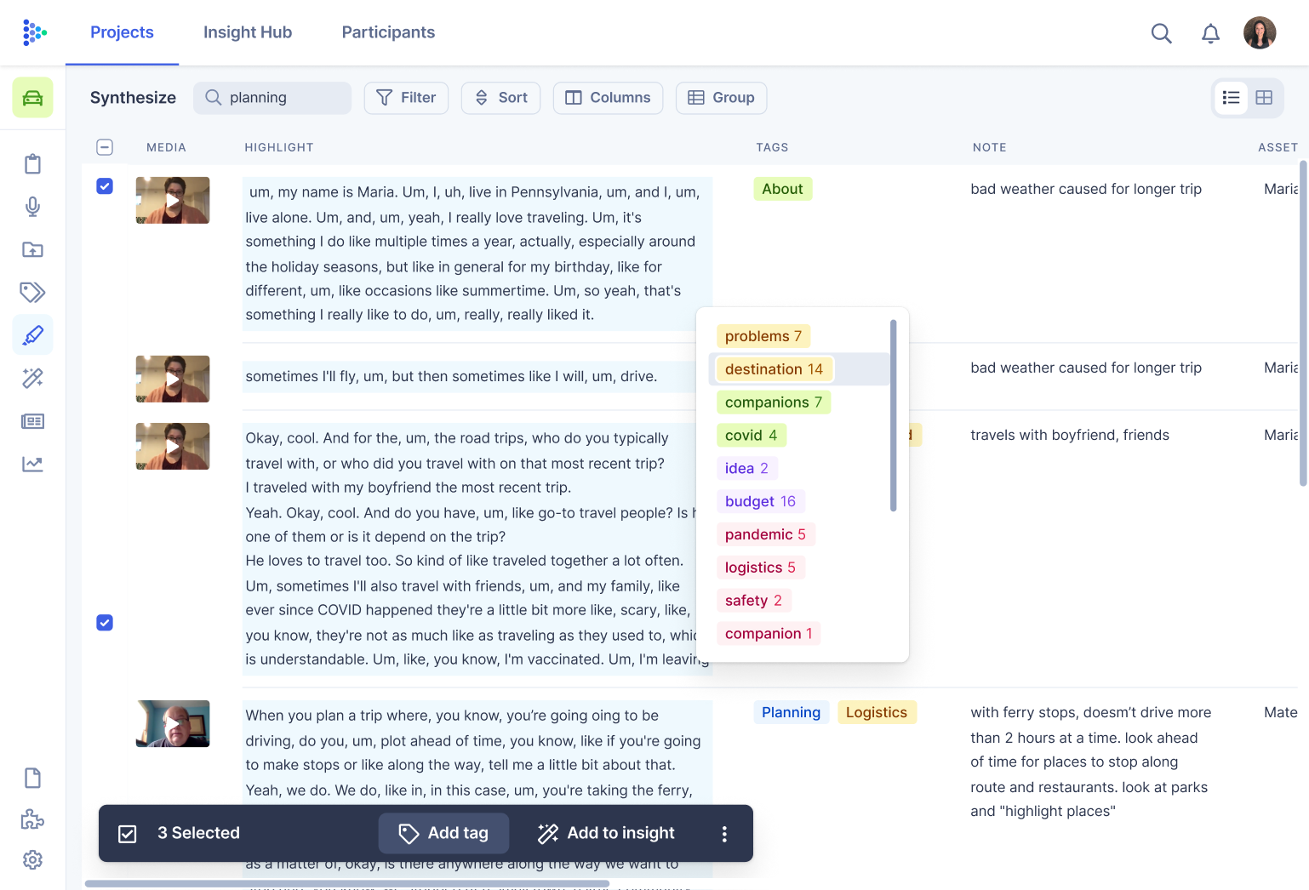Open the Columns chooser
The image size is (1309, 890).
(x=608, y=98)
